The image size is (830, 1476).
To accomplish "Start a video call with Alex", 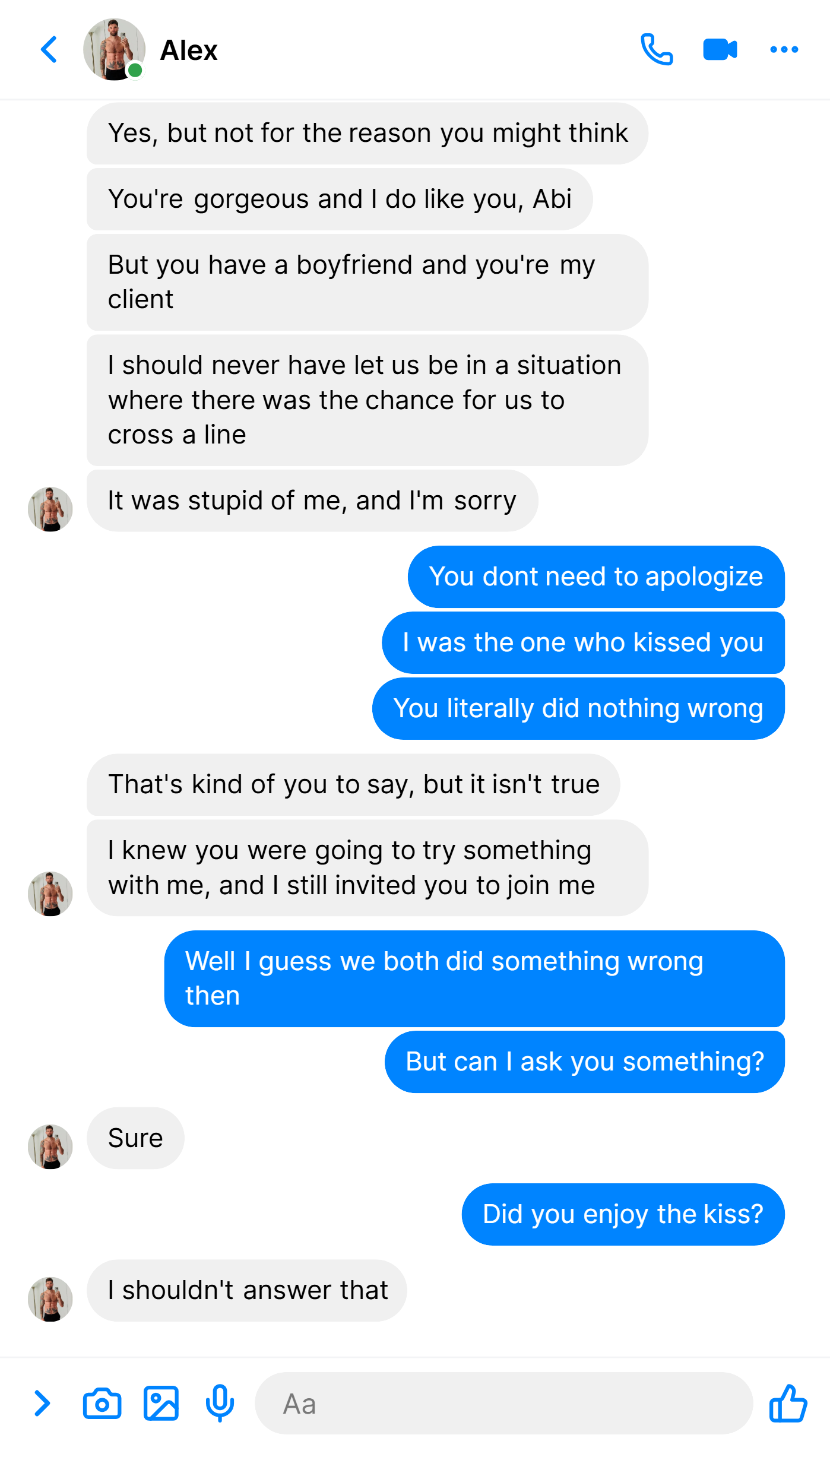I will (720, 50).
